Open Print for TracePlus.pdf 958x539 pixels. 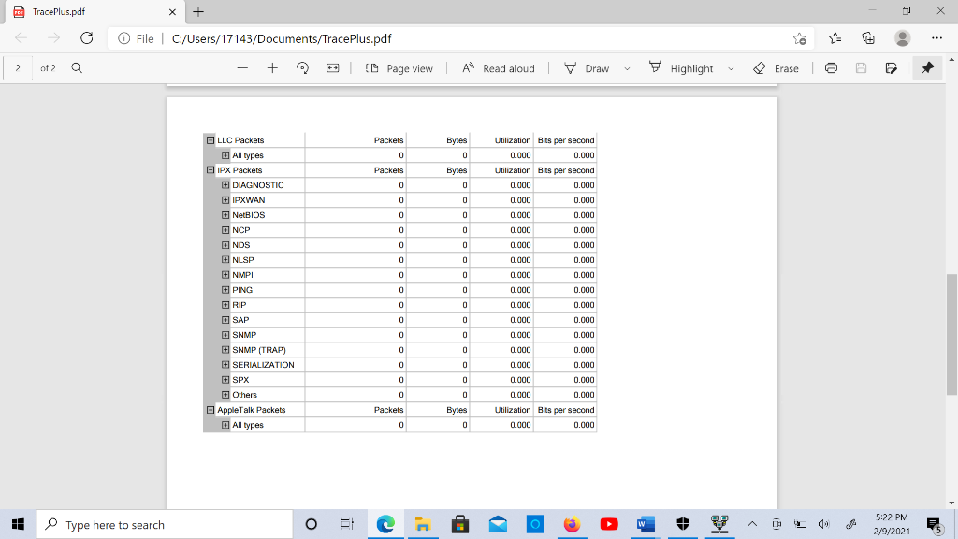(x=831, y=67)
